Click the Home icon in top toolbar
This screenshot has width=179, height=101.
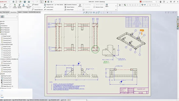pyautogui.click(x=13, y=2)
